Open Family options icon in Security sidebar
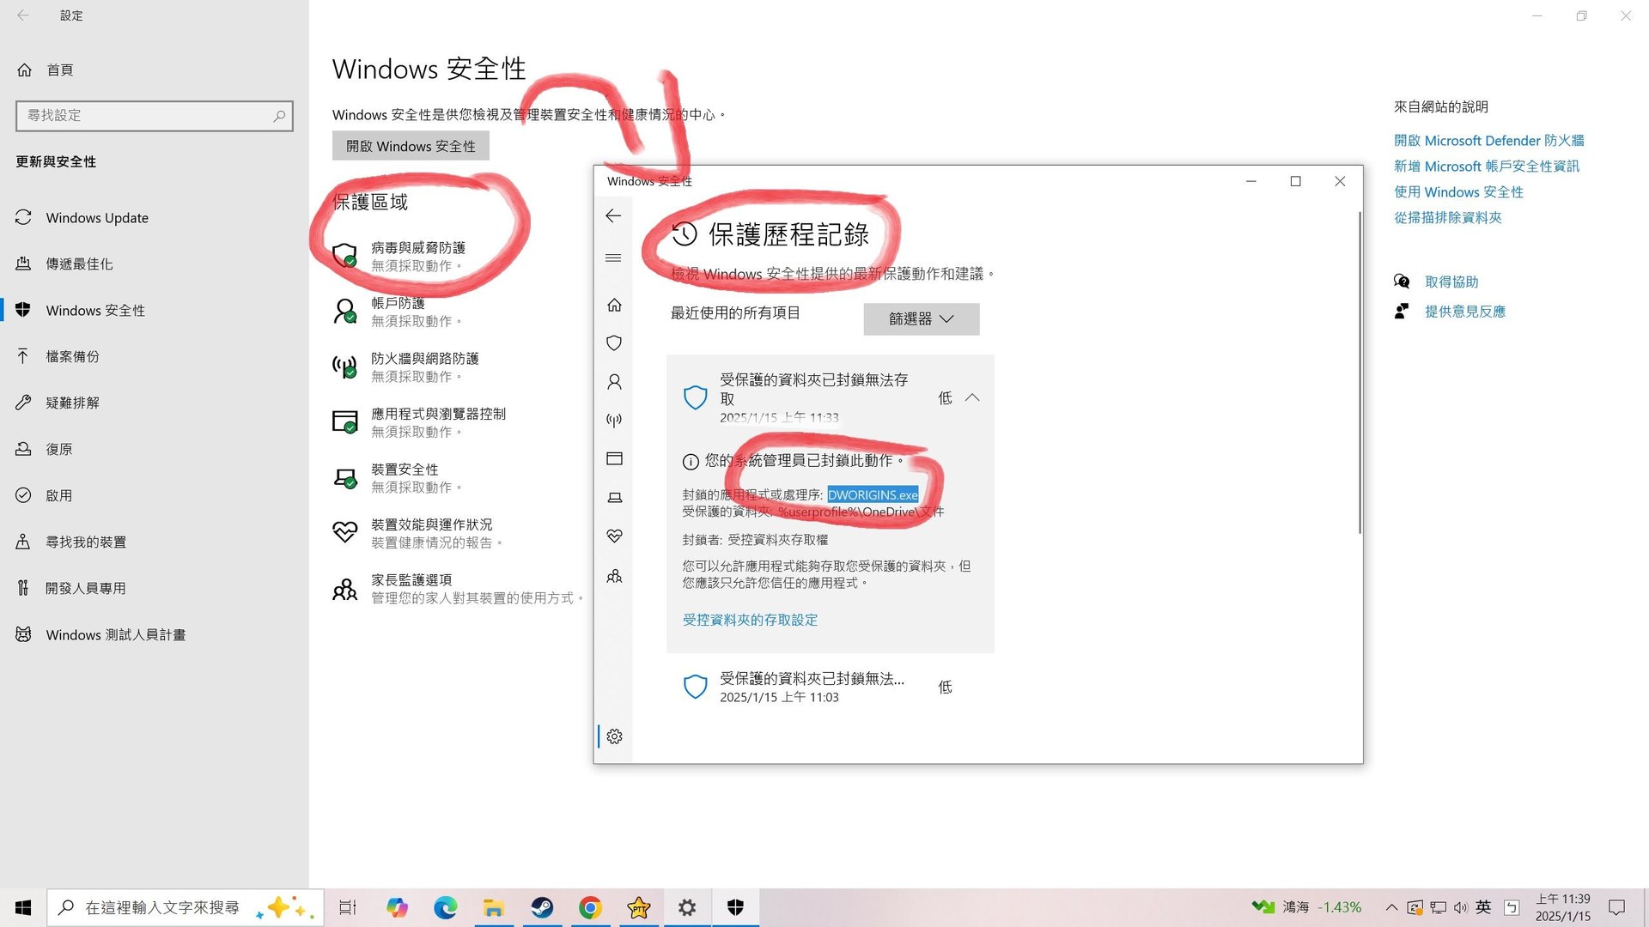 614,576
